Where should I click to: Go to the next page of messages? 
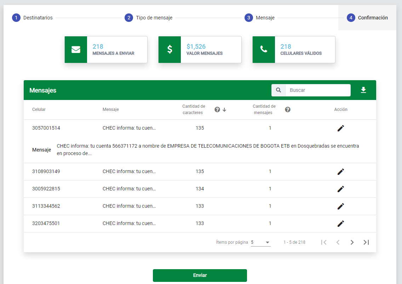[352, 242]
